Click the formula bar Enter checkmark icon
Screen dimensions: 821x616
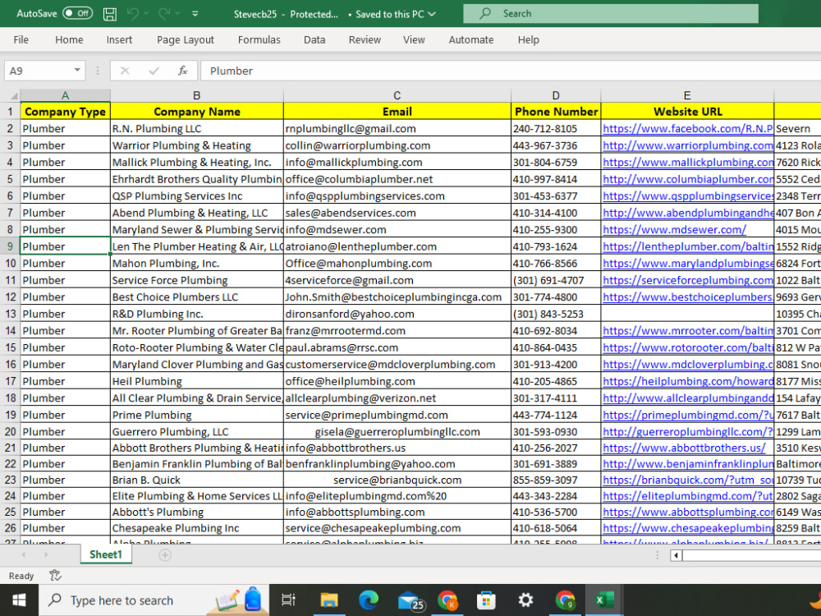tap(154, 71)
